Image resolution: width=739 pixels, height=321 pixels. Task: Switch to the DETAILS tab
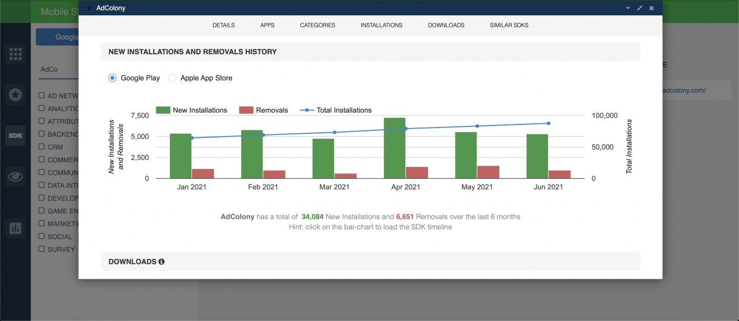click(223, 25)
